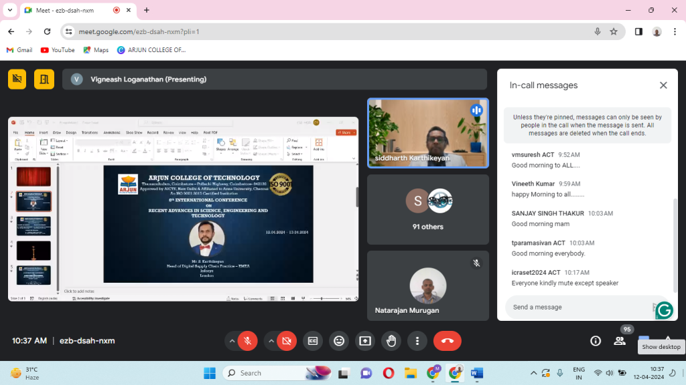The height and width of the screenshot is (385, 686).
Task: Open Task View on taskbar
Action: (344, 373)
